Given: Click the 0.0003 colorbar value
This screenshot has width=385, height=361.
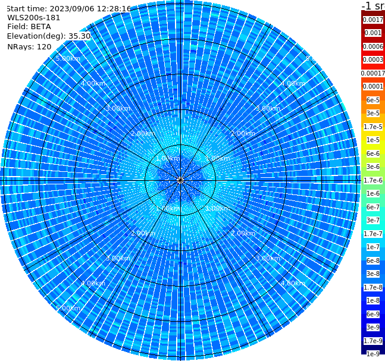Looking at the screenshot, I should pos(373,60).
